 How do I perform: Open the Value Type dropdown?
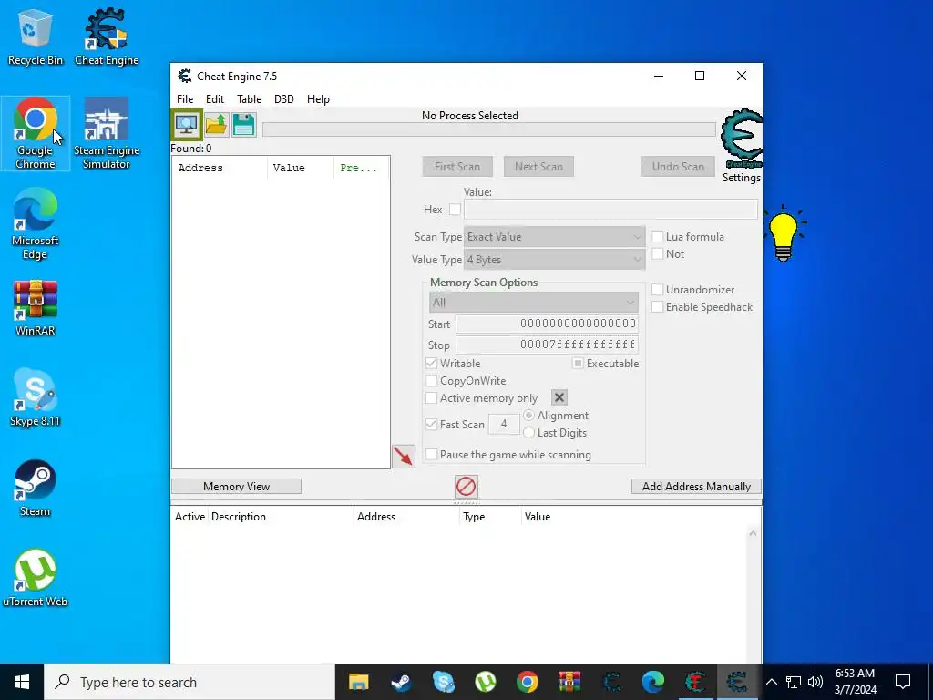[554, 260]
